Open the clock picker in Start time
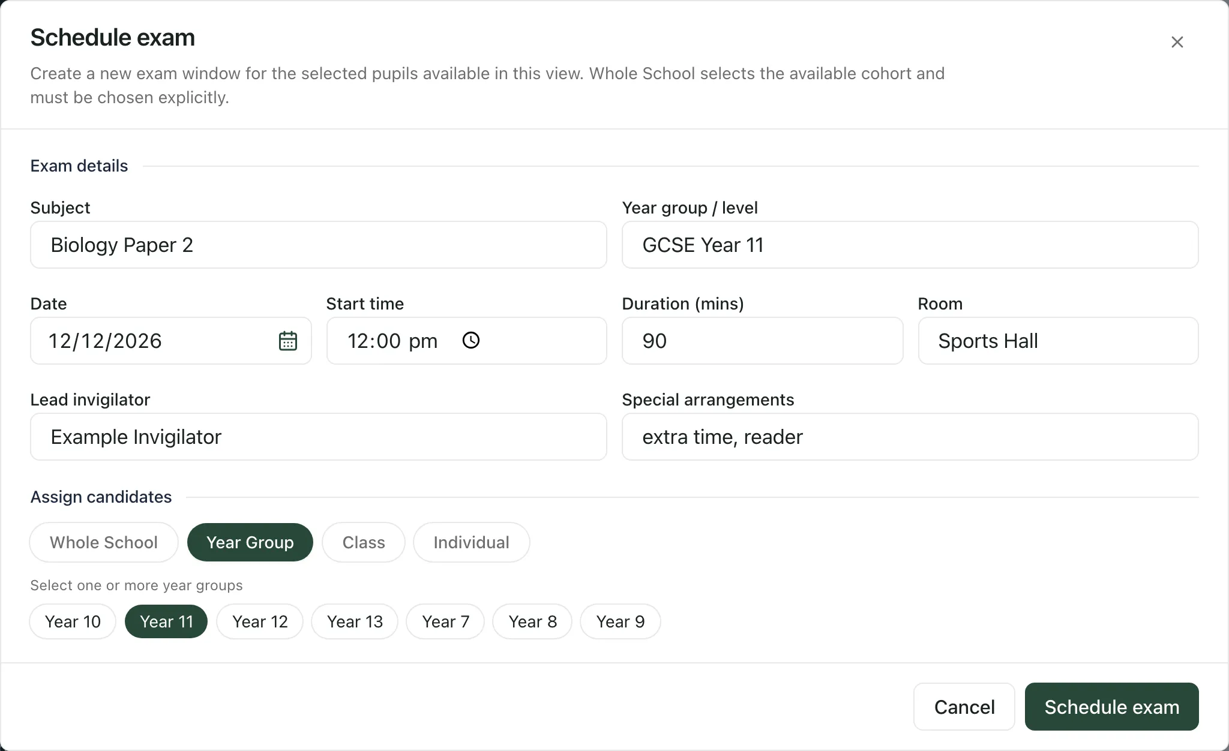 471,341
